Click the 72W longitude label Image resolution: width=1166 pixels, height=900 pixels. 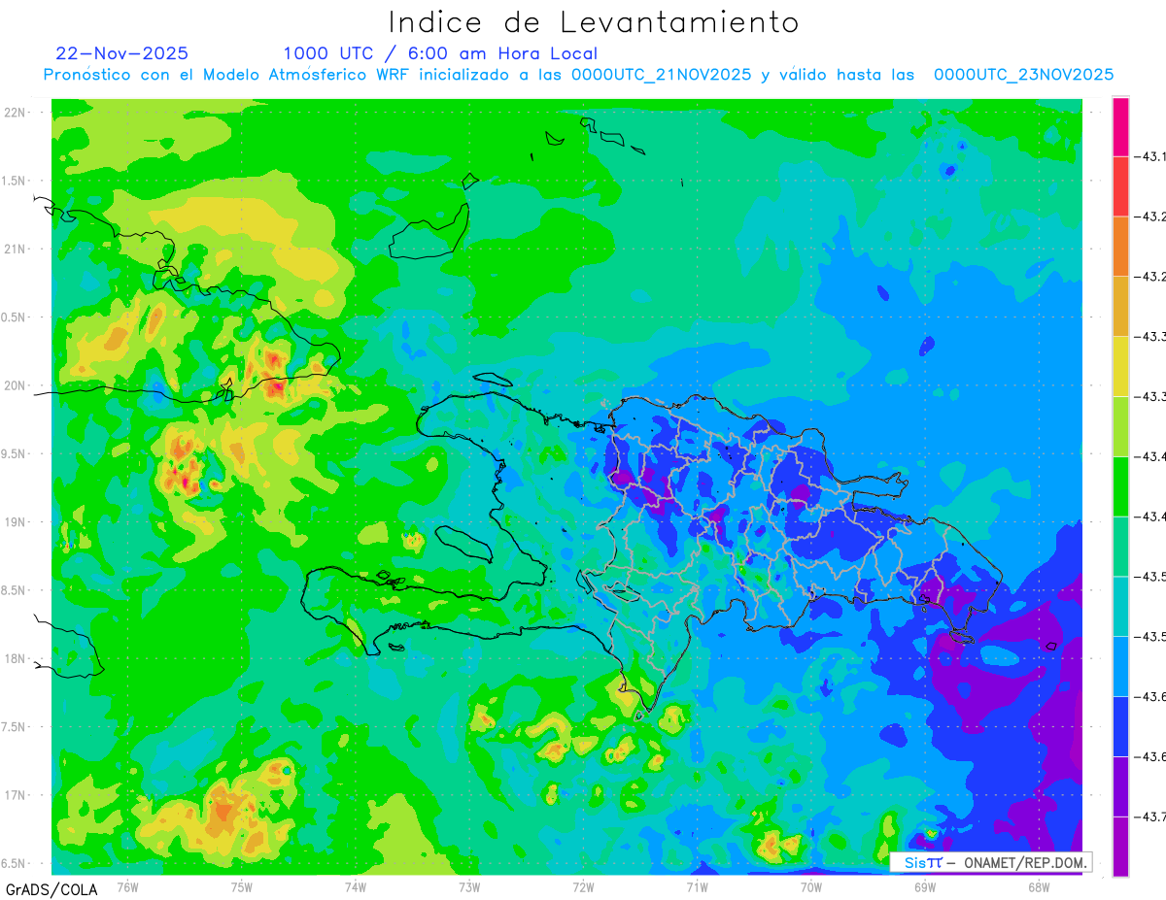tap(583, 886)
